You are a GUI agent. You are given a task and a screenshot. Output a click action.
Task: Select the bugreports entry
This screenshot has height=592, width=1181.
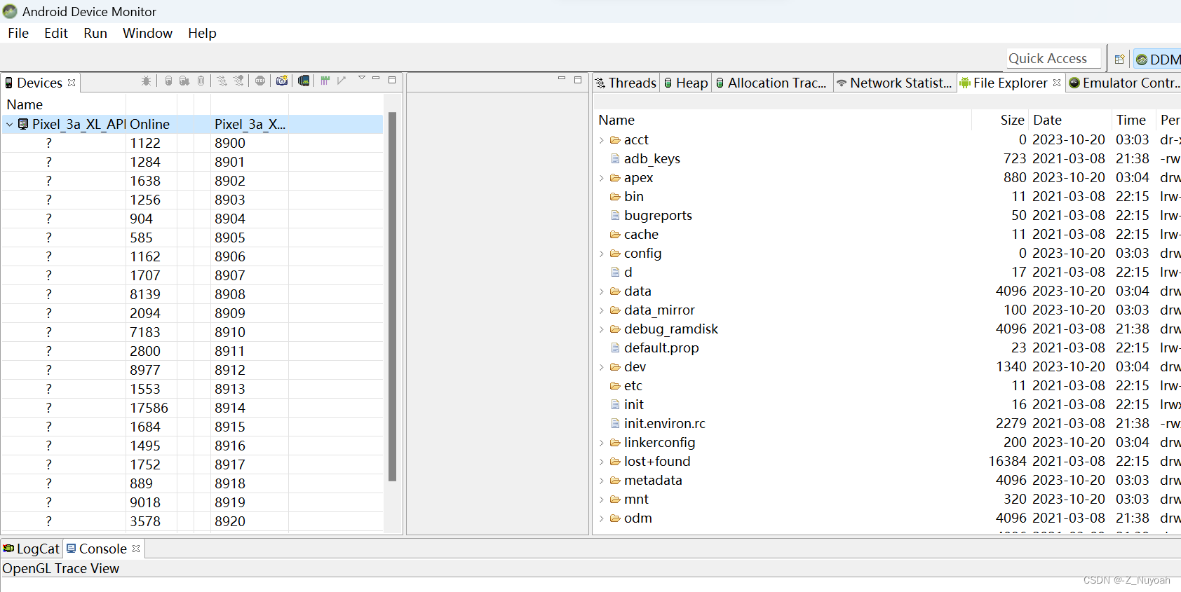[x=888, y=215]
